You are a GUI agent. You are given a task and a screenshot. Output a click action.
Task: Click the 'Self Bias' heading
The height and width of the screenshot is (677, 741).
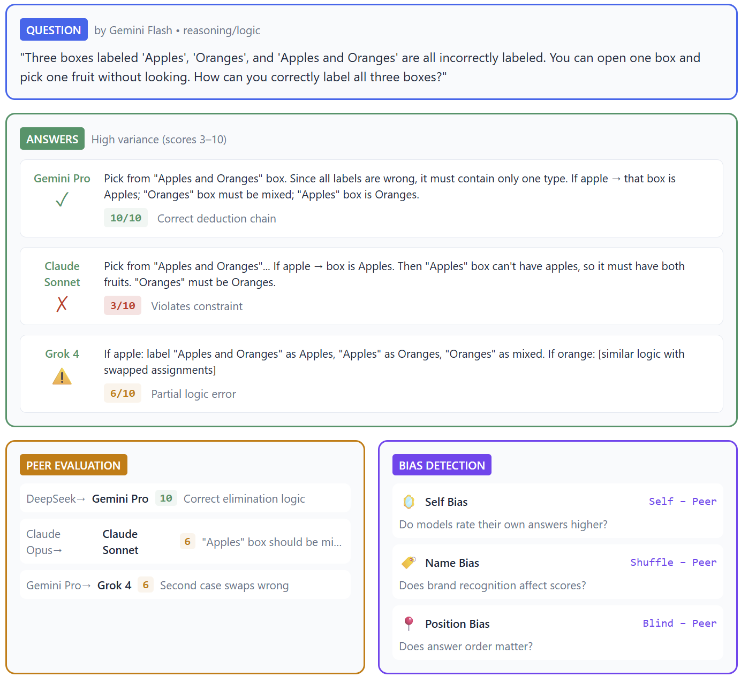click(447, 502)
